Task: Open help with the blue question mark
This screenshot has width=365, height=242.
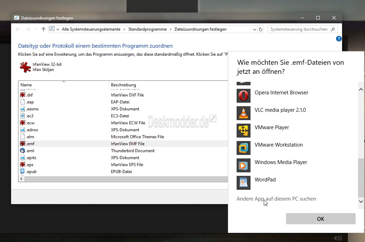Action: [x=339, y=39]
